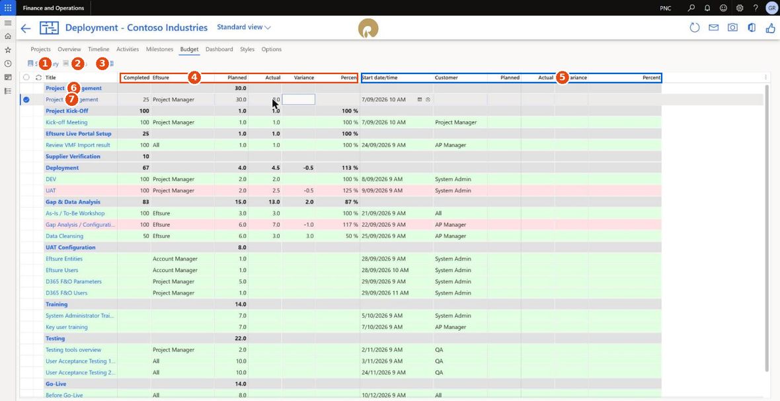Click the envelope mail icon

coord(714,27)
